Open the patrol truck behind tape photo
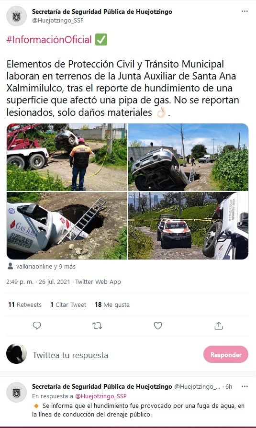256x428 pixels. pyautogui.click(x=189, y=226)
